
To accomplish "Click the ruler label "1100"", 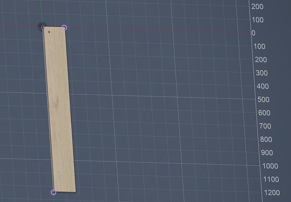I will [271, 180].
